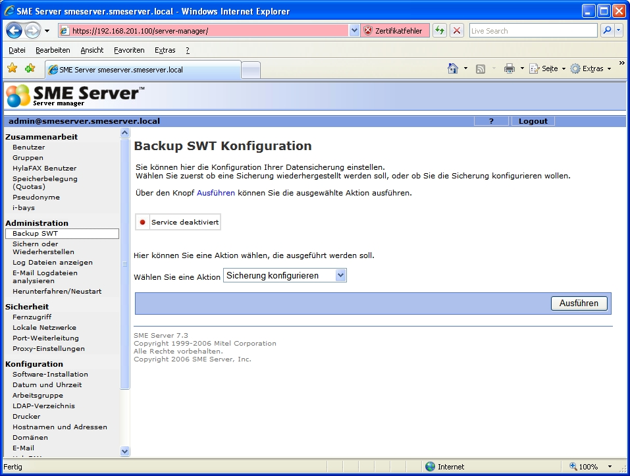Image resolution: width=630 pixels, height=476 pixels.
Task: Expand the Home button dropdown arrow
Action: click(465, 68)
